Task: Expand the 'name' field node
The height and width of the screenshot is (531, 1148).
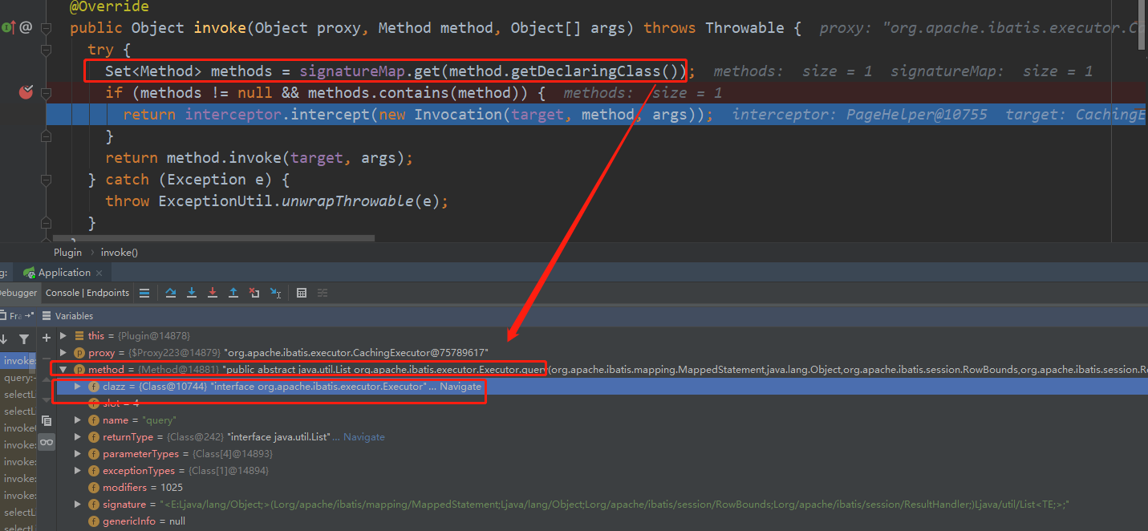Action: coord(78,420)
